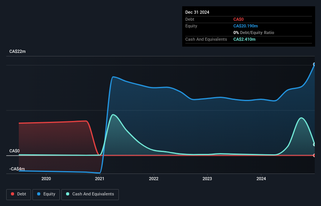The width and height of the screenshot is (321, 206).
Task: Click the Debt row label in tooltip
Action: click(x=190, y=19)
